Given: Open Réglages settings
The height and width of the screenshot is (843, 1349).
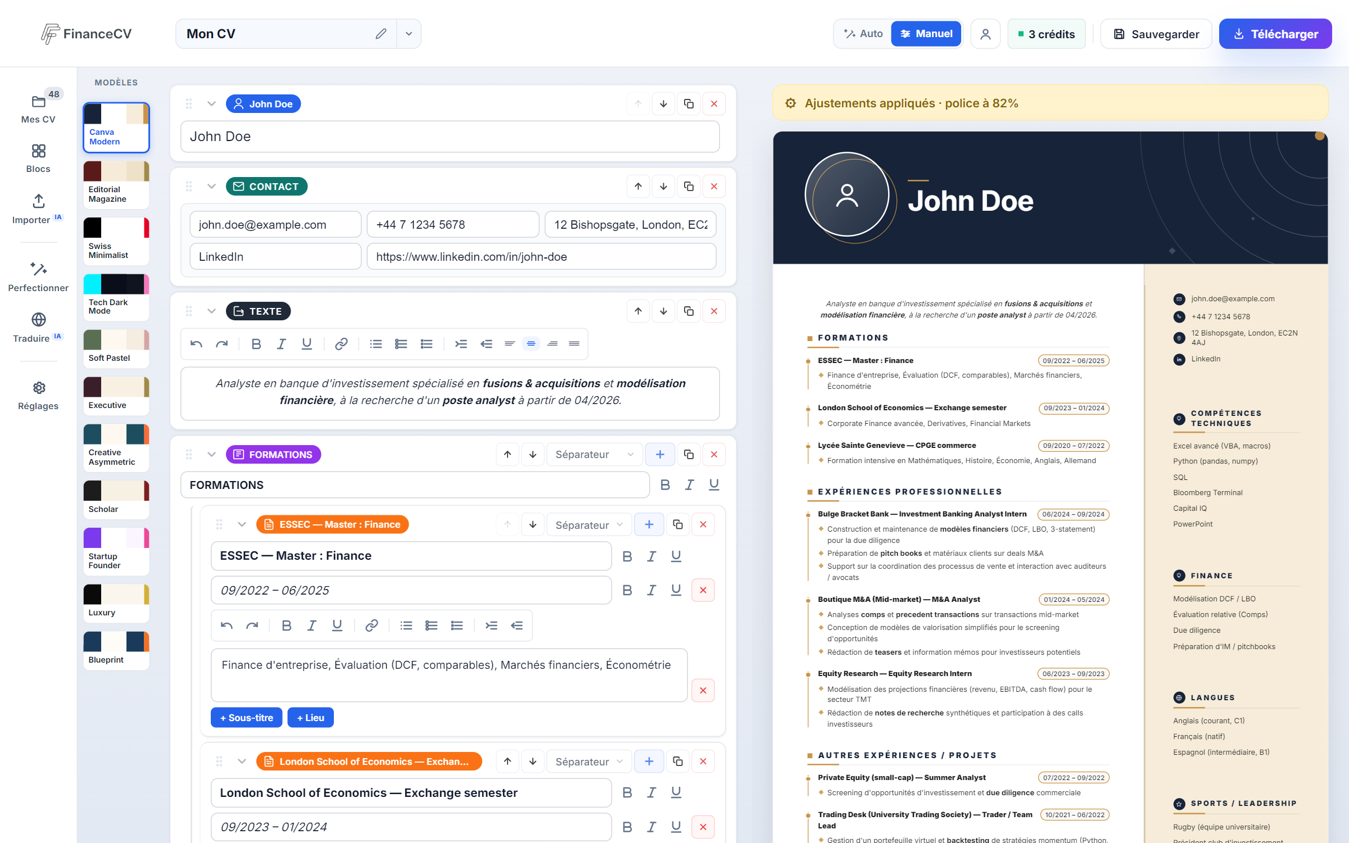Looking at the screenshot, I should pyautogui.click(x=38, y=396).
